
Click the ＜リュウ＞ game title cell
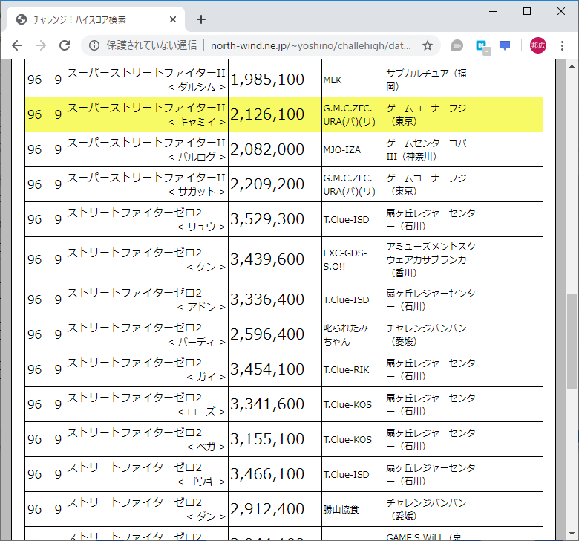click(x=146, y=219)
